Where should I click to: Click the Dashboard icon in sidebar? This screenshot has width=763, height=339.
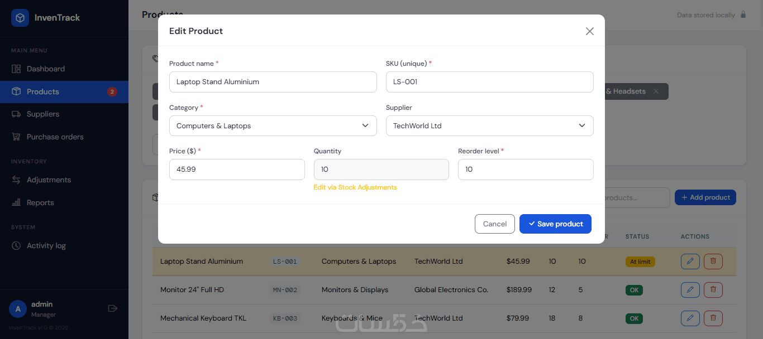coord(16,69)
